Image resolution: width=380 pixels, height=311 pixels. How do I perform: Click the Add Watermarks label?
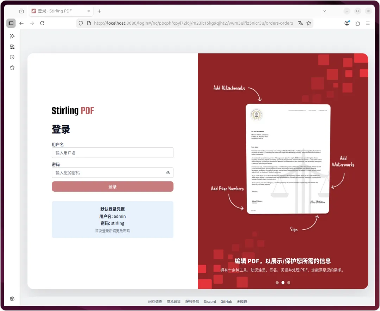pos(343,161)
